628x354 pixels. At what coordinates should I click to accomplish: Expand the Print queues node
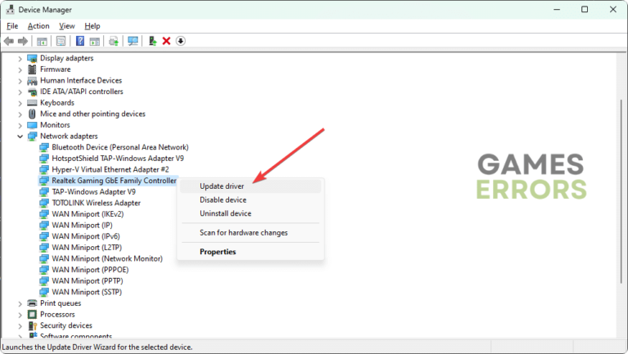click(20, 303)
